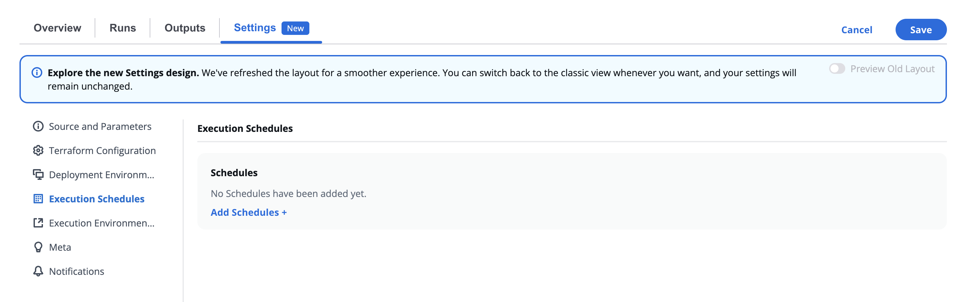Click the Terraform Configuration gear icon

coord(38,151)
